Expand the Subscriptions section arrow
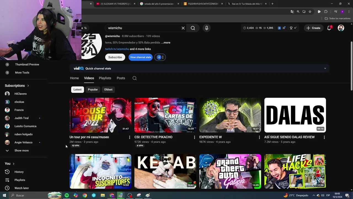 click(28, 86)
